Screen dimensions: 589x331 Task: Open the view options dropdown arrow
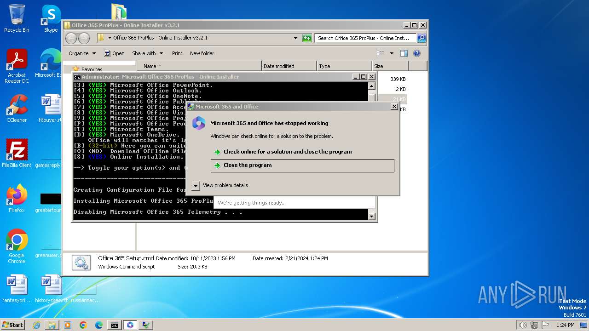tap(392, 53)
